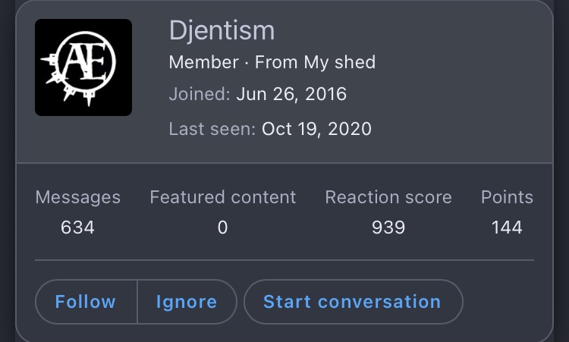Open the featured content count 0
This screenshot has height=342, width=569.
click(223, 227)
